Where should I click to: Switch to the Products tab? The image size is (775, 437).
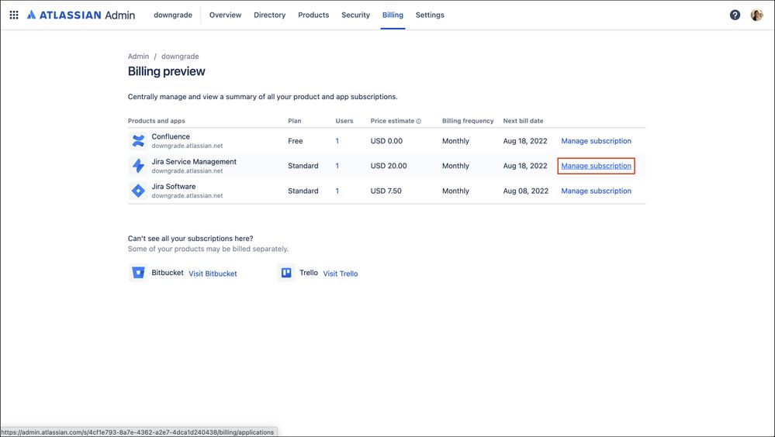pos(313,15)
